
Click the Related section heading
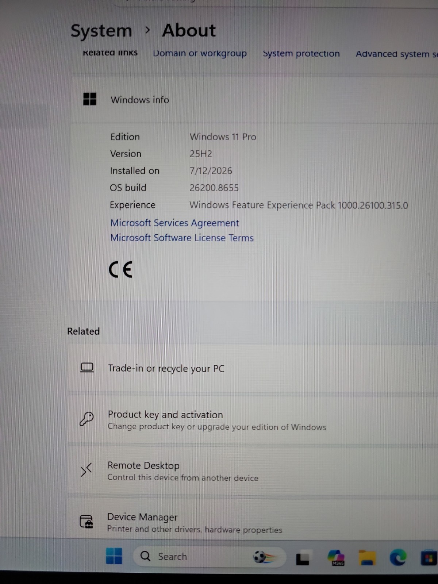[x=83, y=331]
